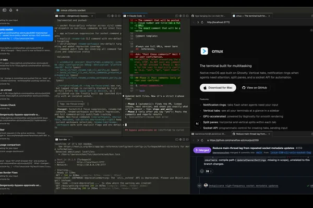Add new workspace with plus icon
Image resolution: width=313 pixels, height=208 pixels.
pos(17,10)
